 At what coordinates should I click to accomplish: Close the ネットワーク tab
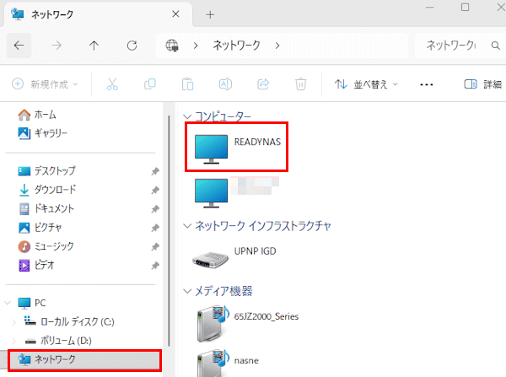point(175,13)
